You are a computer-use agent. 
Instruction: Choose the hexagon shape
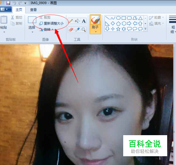click(x=124, y=24)
